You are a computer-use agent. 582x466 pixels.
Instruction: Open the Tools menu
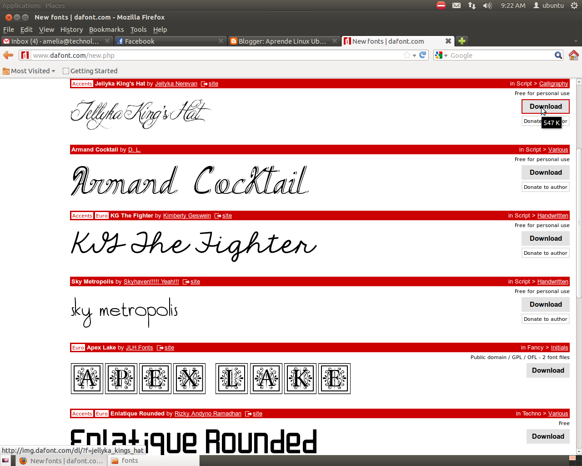[138, 30]
